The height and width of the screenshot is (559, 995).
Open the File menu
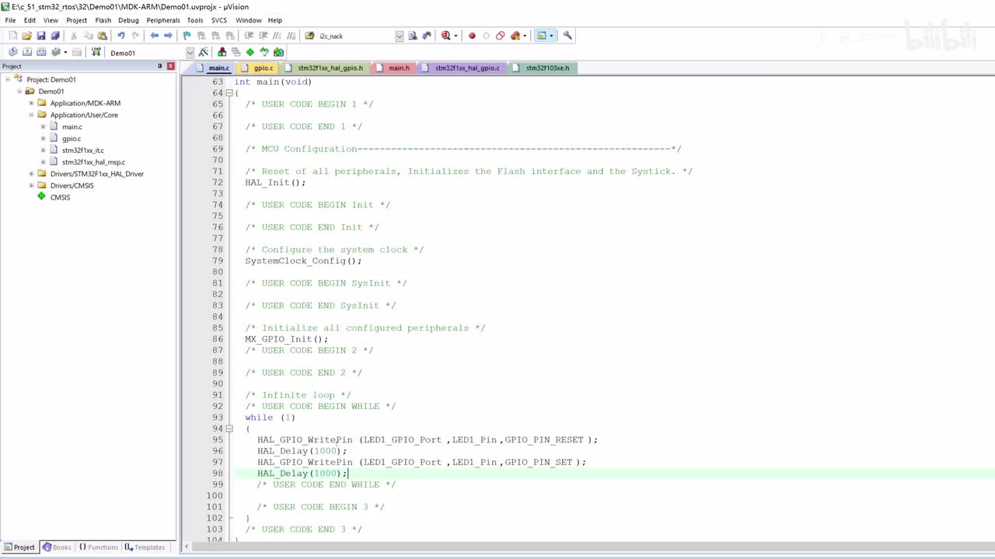tap(10, 20)
